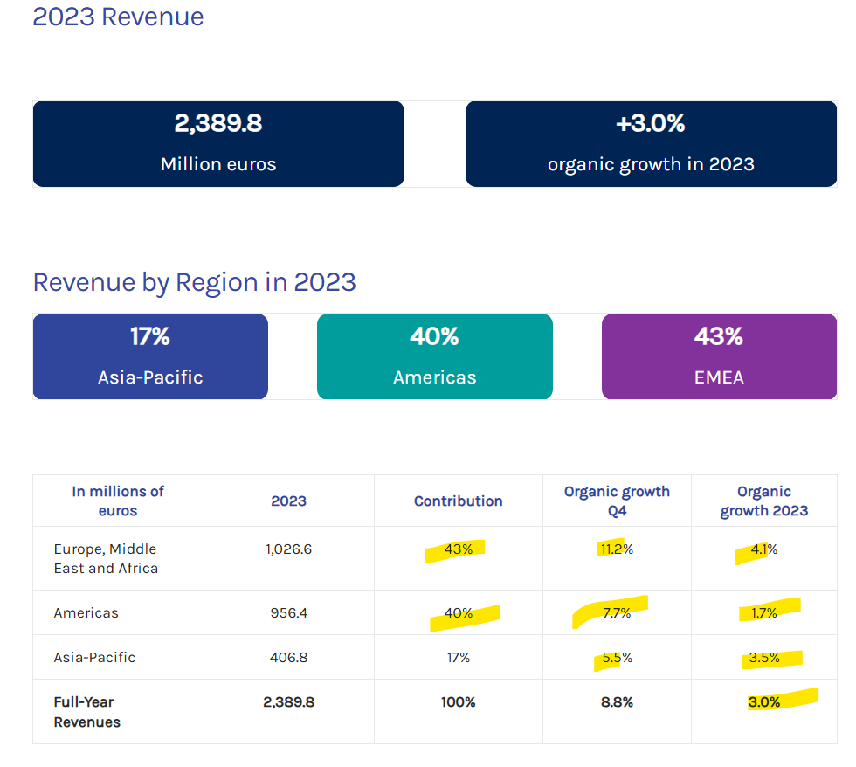Click the highlighted 7.7% growth cell

[x=617, y=613]
